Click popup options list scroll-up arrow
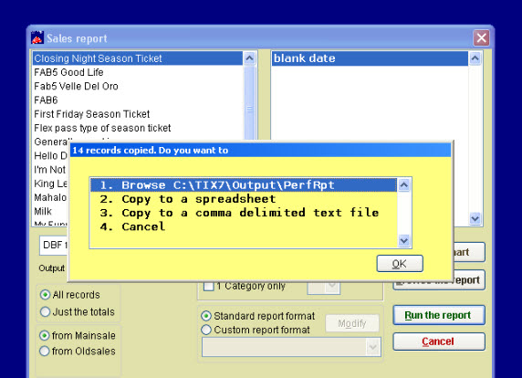The width and height of the screenshot is (522, 378). [x=403, y=184]
